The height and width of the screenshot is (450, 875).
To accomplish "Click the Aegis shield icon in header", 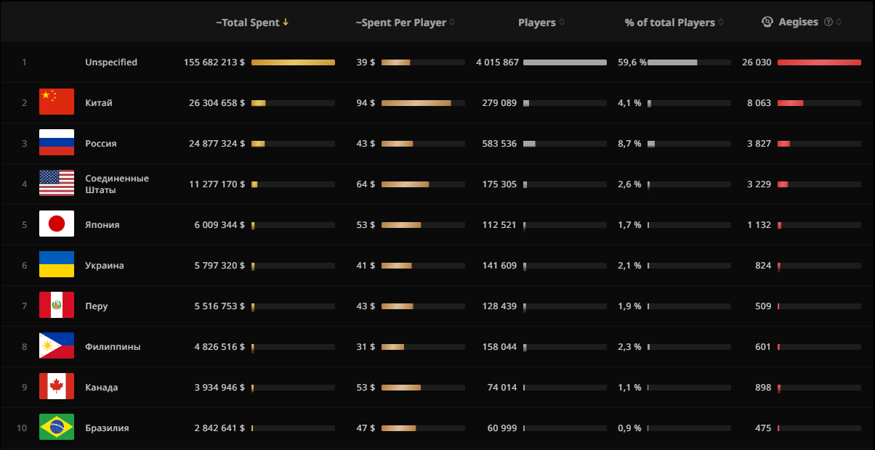I will [767, 22].
